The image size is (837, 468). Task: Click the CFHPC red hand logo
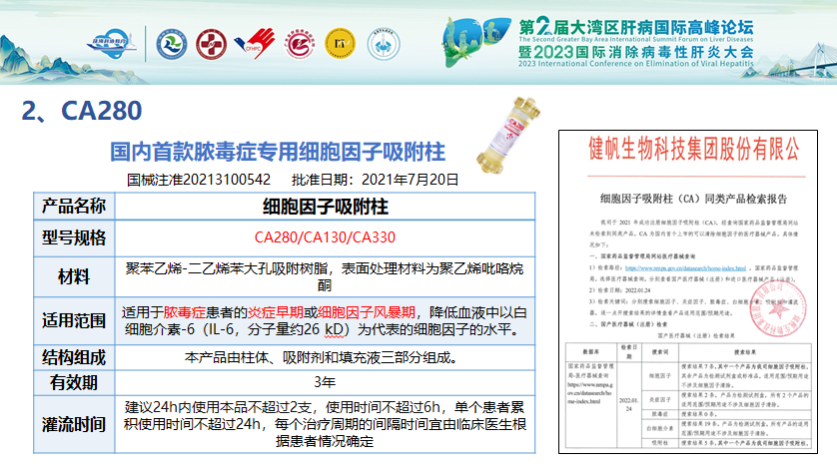[255, 44]
